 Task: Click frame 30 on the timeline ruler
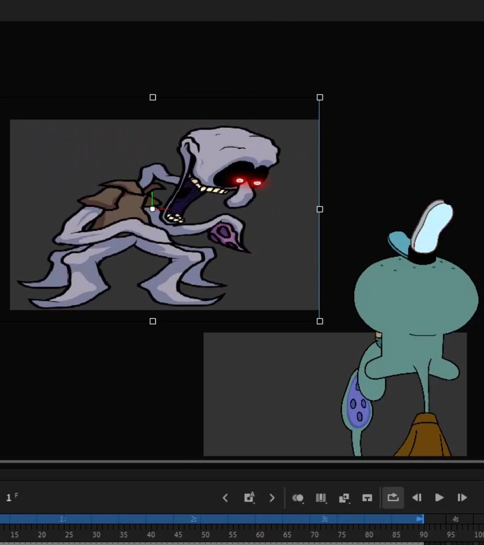(x=96, y=535)
